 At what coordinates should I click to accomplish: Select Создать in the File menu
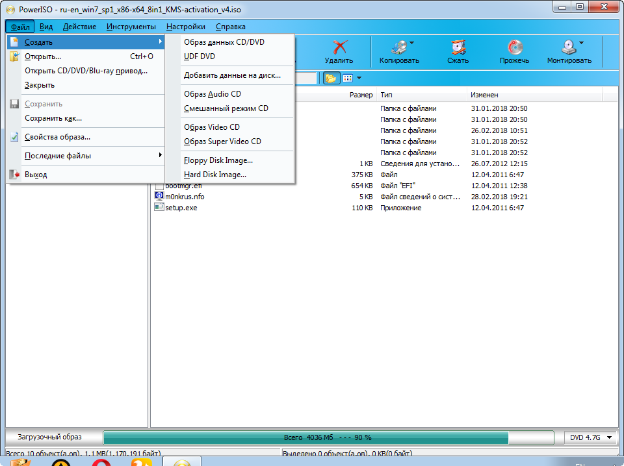(x=86, y=42)
